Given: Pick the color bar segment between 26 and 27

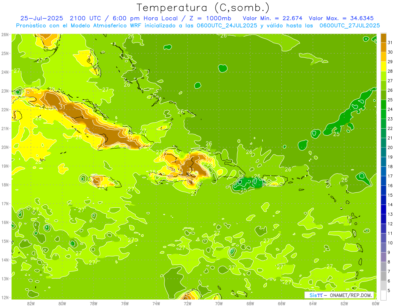Looking at the screenshot, I should coord(383,85).
